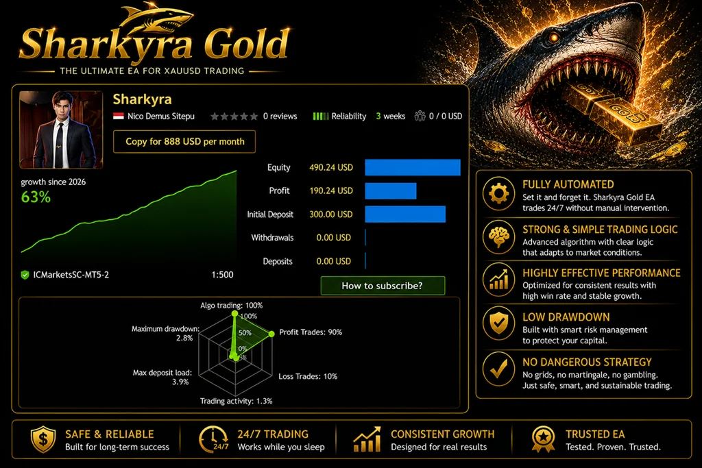The width and height of the screenshot is (702, 468).
Task: Open the Nico Demus Sitepu author link
Action: click(x=160, y=116)
